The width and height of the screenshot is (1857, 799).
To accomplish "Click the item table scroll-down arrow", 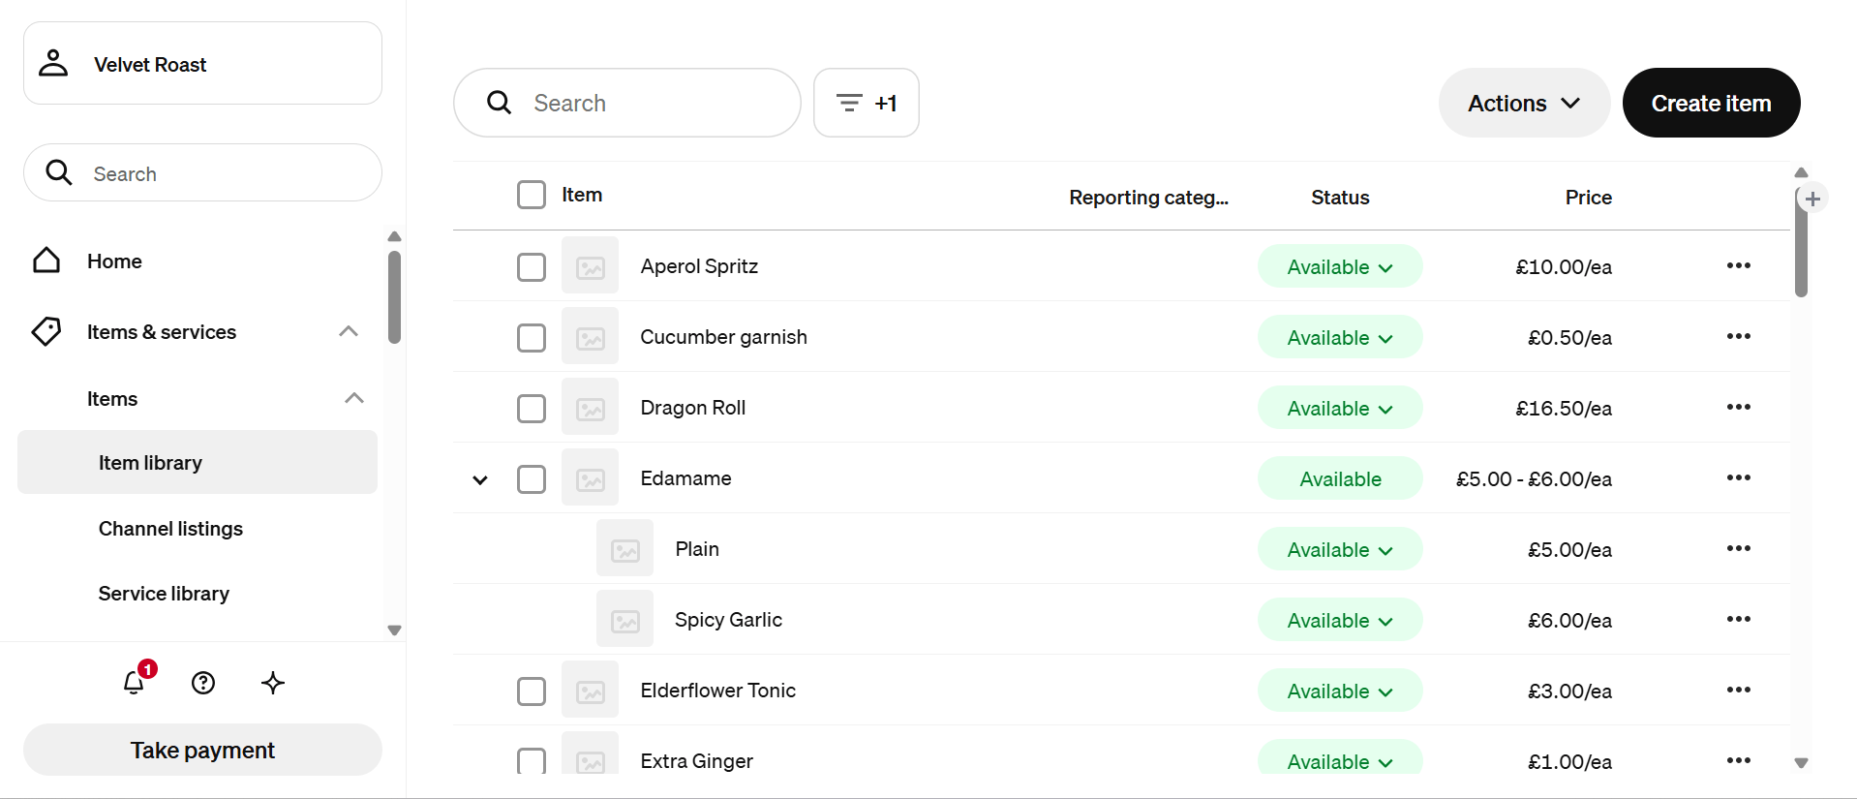I will 1801,763.
